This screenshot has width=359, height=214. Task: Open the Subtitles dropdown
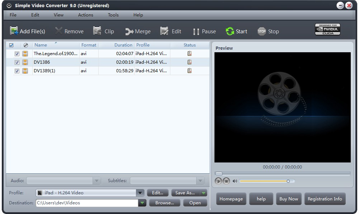(x=200, y=181)
